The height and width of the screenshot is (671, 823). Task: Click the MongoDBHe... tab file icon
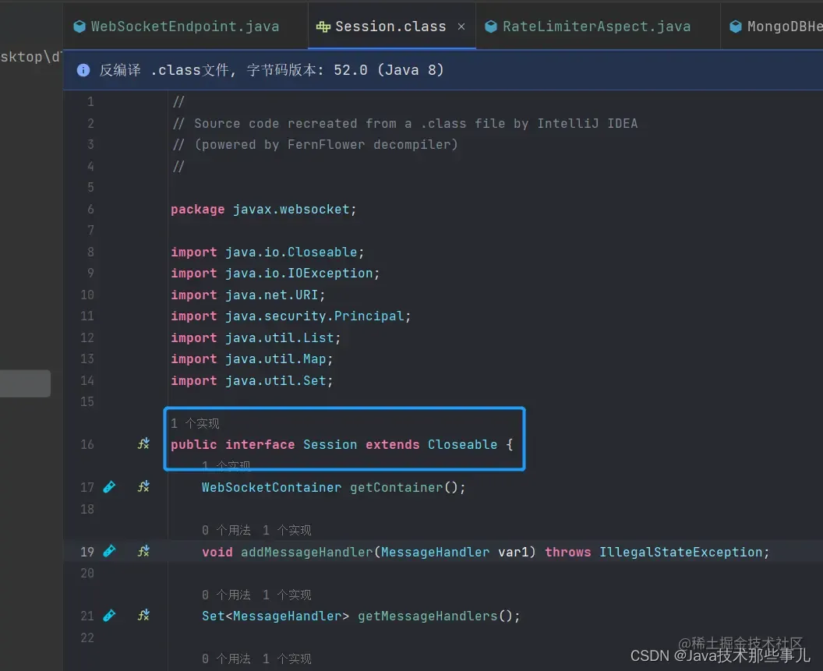[x=736, y=26]
